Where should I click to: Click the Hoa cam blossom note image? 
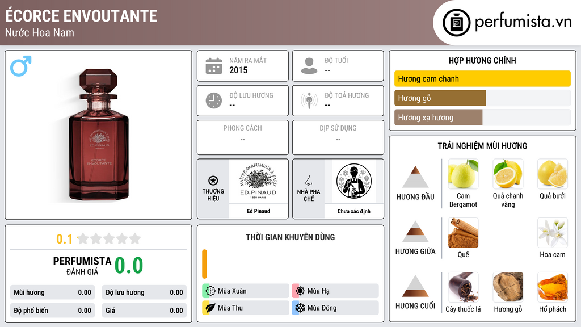coord(553,232)
